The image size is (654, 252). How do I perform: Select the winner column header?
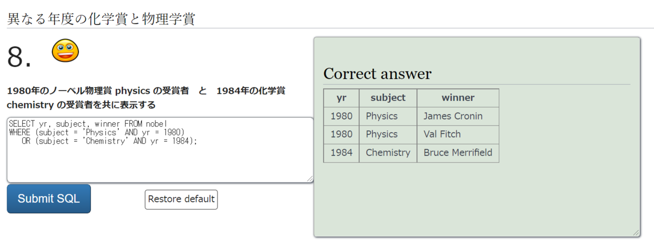click(x=458, y=98)
